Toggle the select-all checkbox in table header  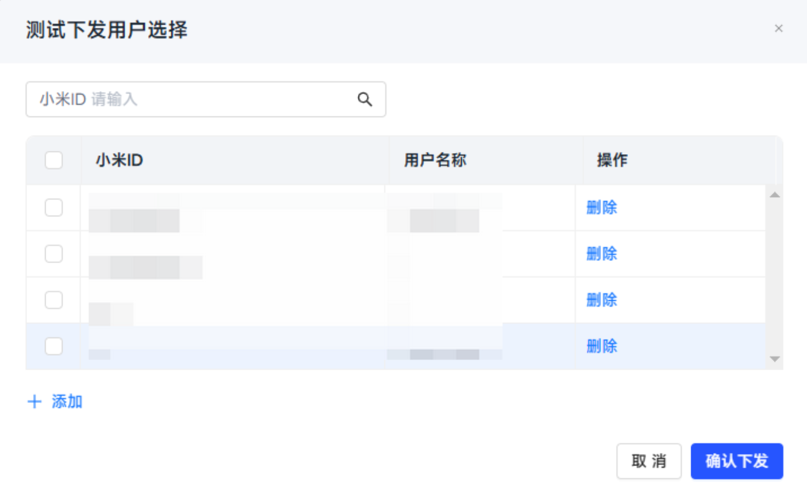point(54,160)
